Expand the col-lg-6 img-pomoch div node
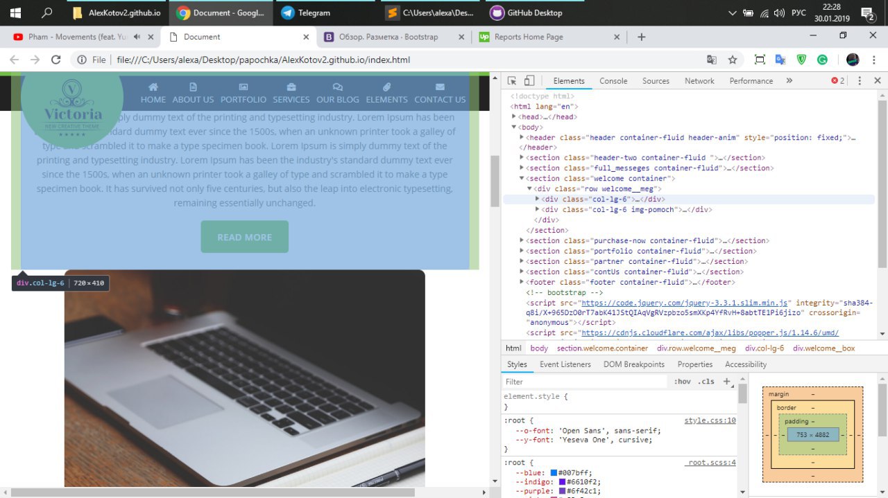 tap(538, 210)
